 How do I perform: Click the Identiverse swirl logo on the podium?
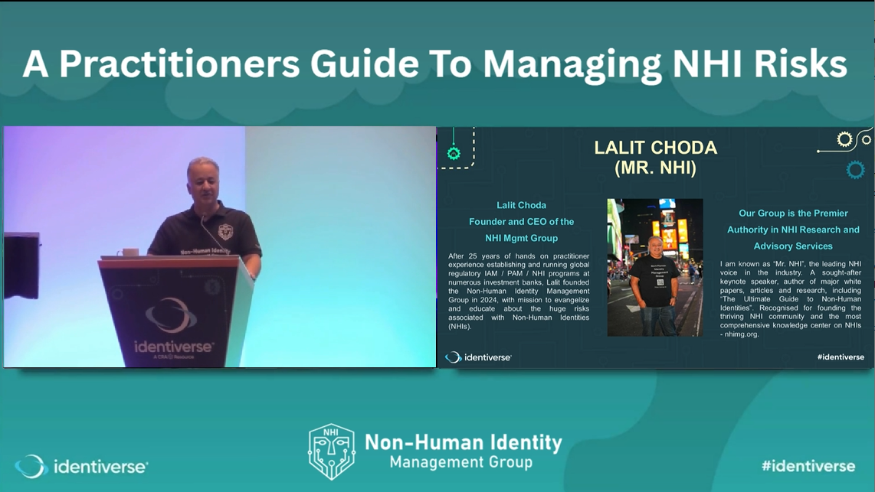point(172,316)
